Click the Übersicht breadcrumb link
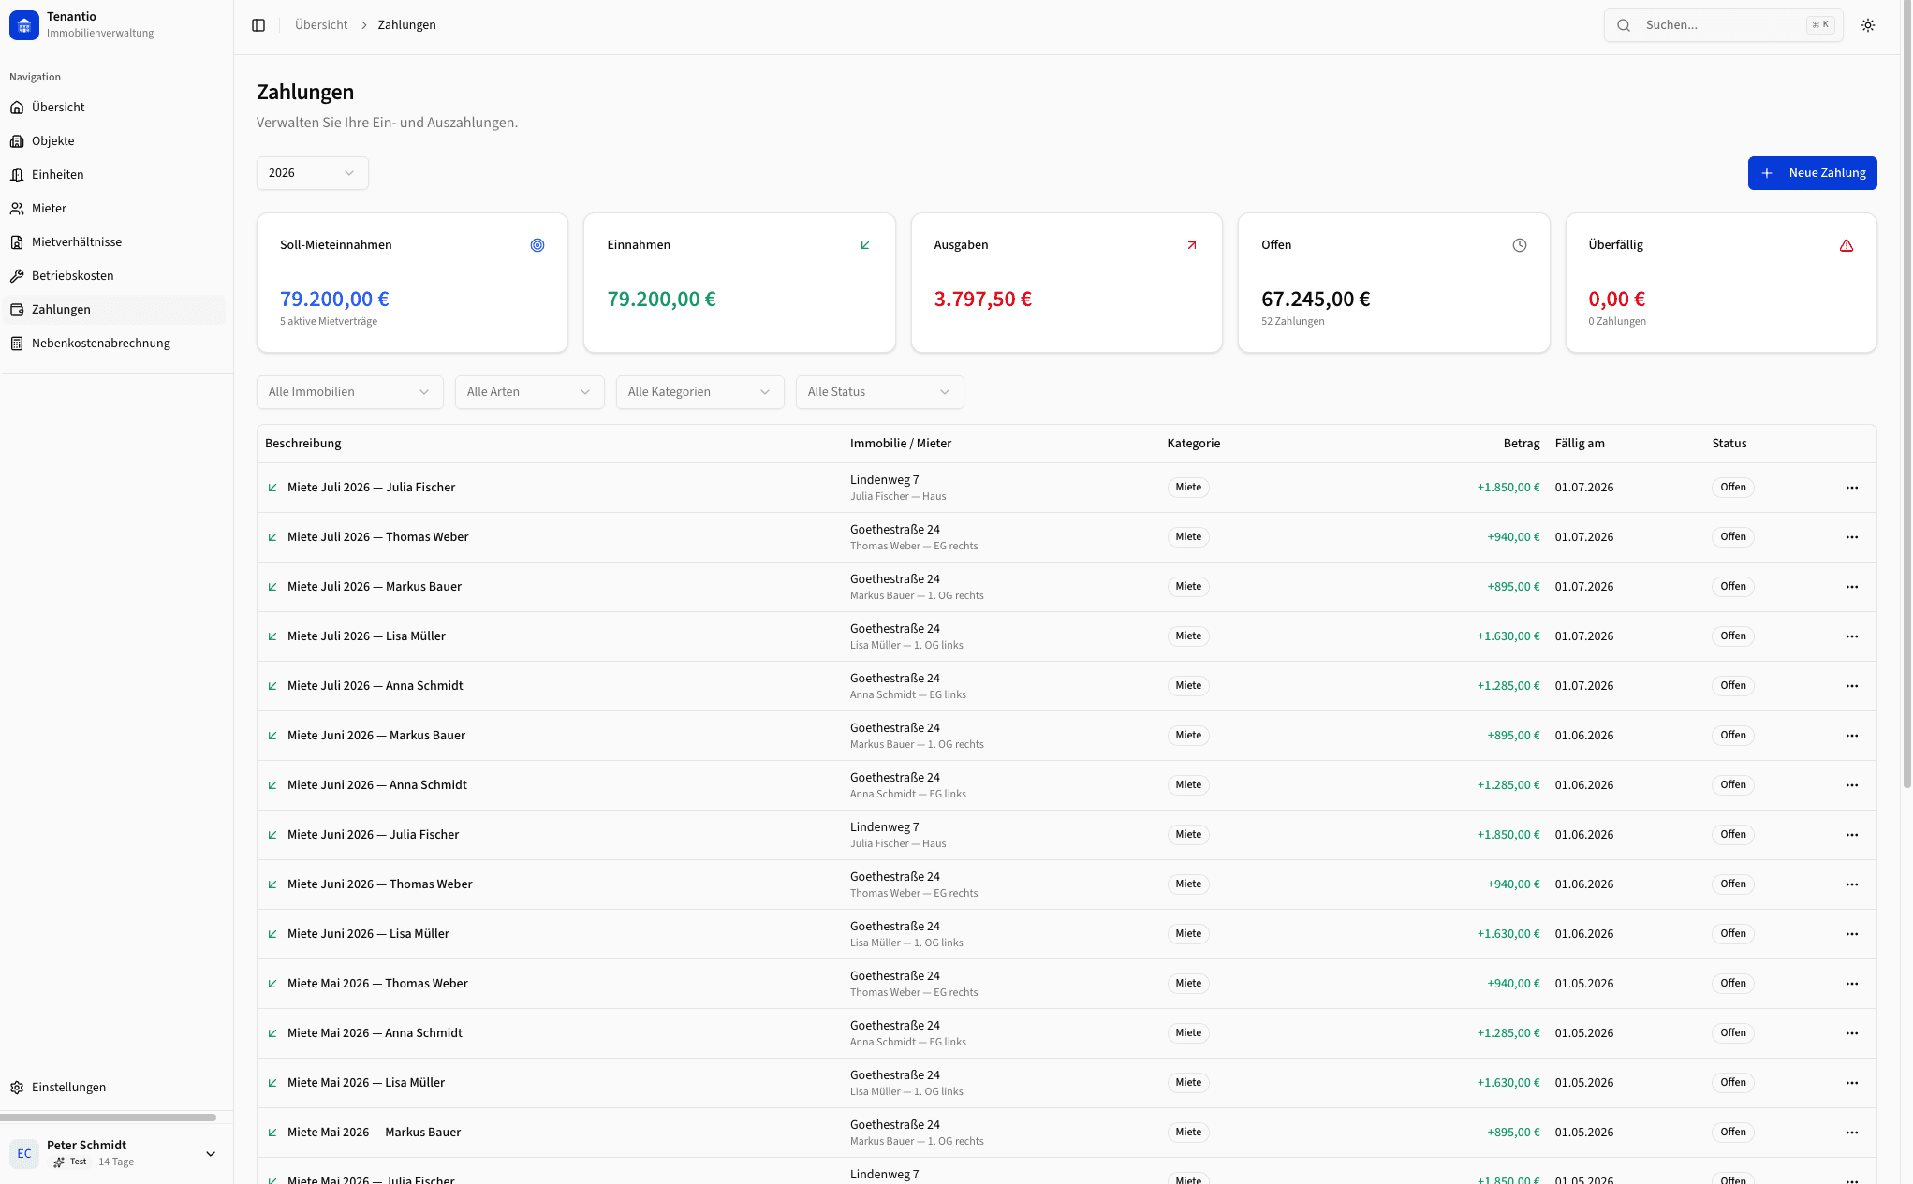Image resolution: width=1913 pixels, height=1184 pixels. click(320, 24)
